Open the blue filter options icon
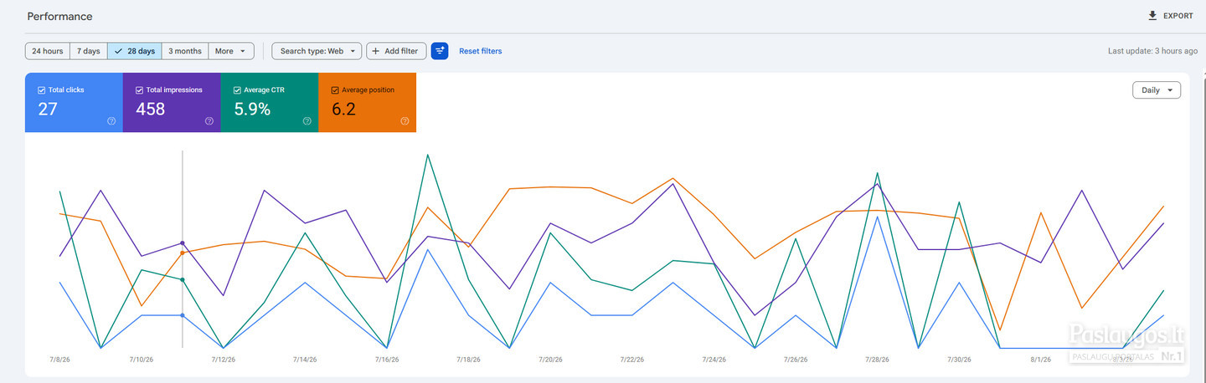 click(440, 51)
